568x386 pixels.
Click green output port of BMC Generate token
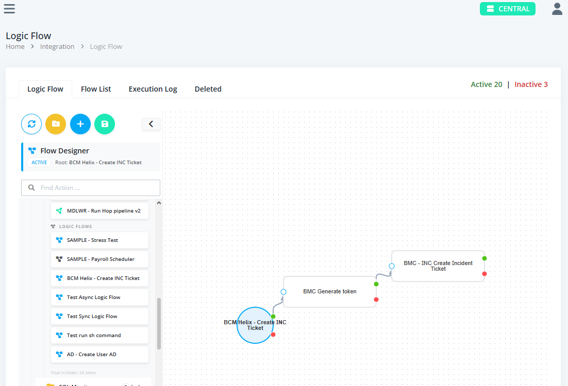pyautogui.click(x=376, y=284)
